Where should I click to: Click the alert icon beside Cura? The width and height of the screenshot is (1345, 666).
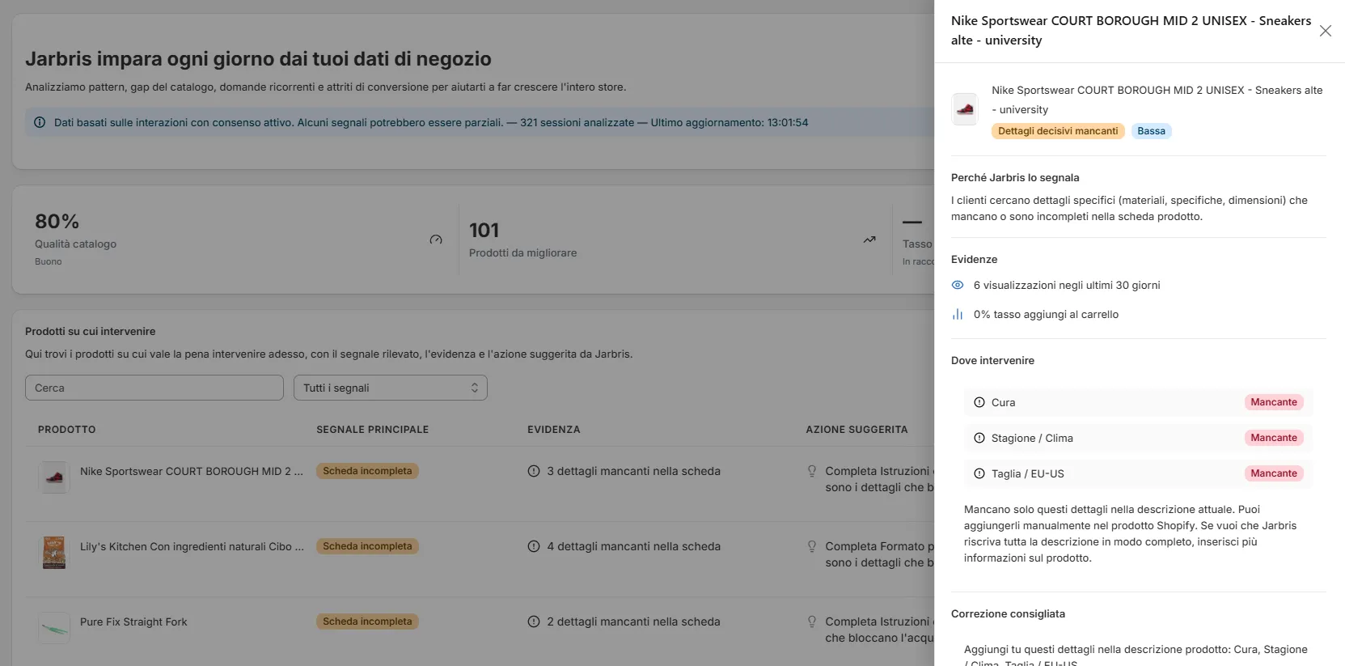pyautogui.click(x=979, y=402)
